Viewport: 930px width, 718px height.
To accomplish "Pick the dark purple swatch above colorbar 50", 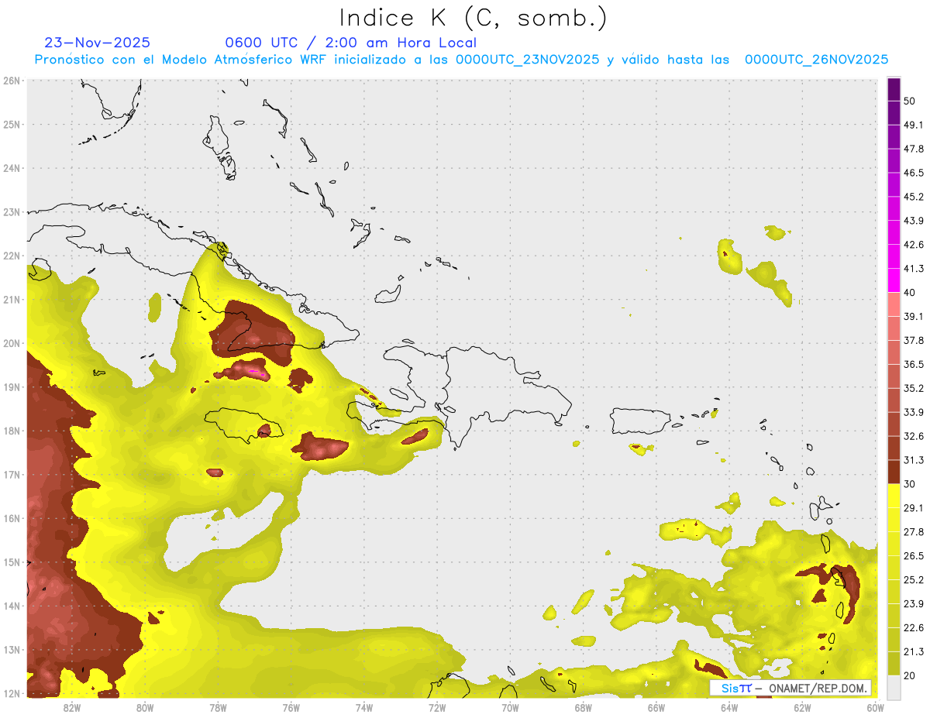I will 894,89.
